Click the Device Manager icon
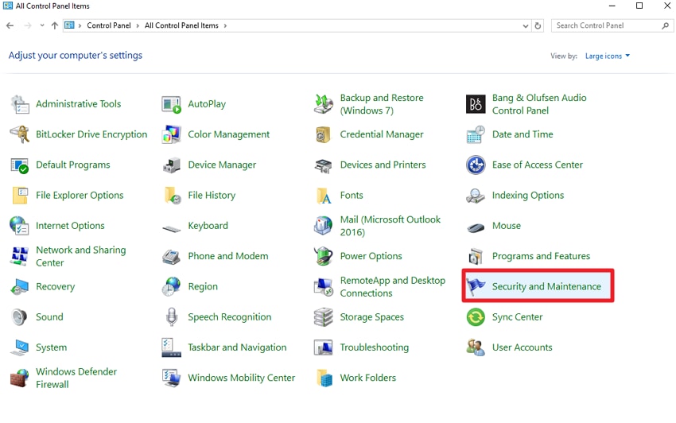This screenshot has width=676, height=423. pyautogui.click(x=172, y=165)
